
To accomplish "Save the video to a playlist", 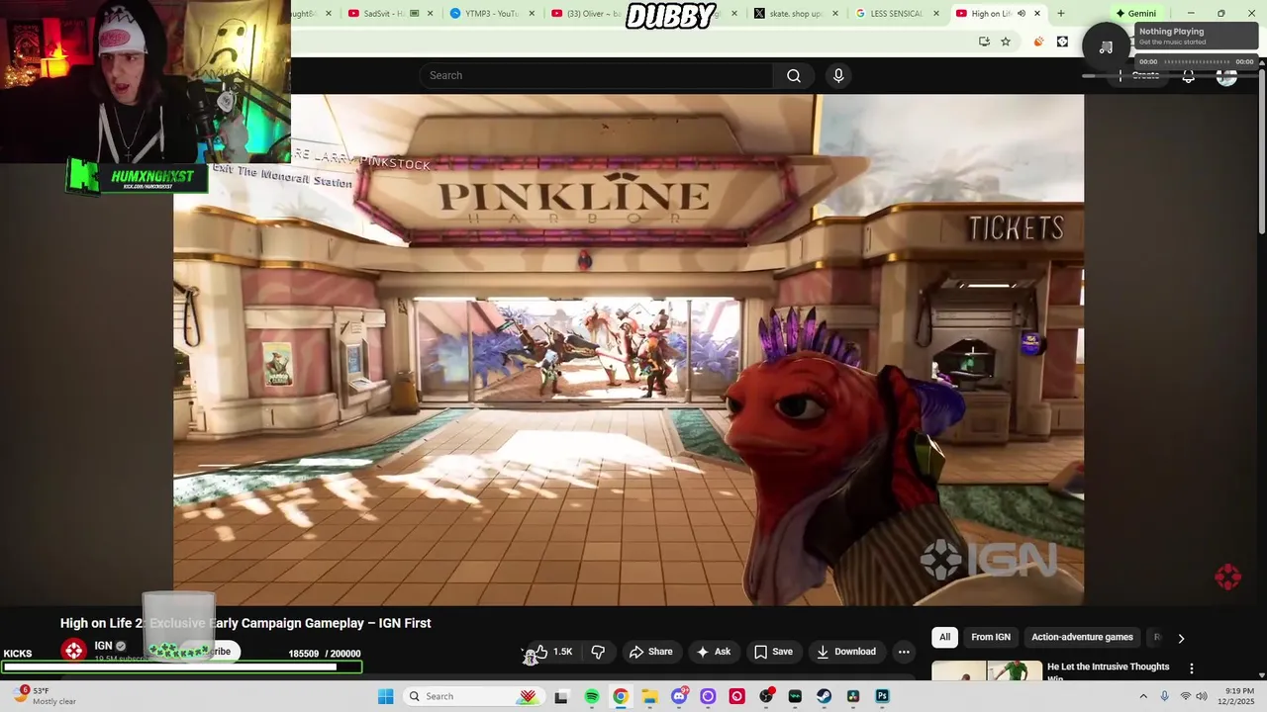I will (x=773, y=652).
